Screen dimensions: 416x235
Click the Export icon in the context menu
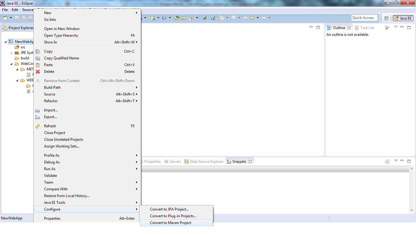pyautogui.click(x=37, y=117)
